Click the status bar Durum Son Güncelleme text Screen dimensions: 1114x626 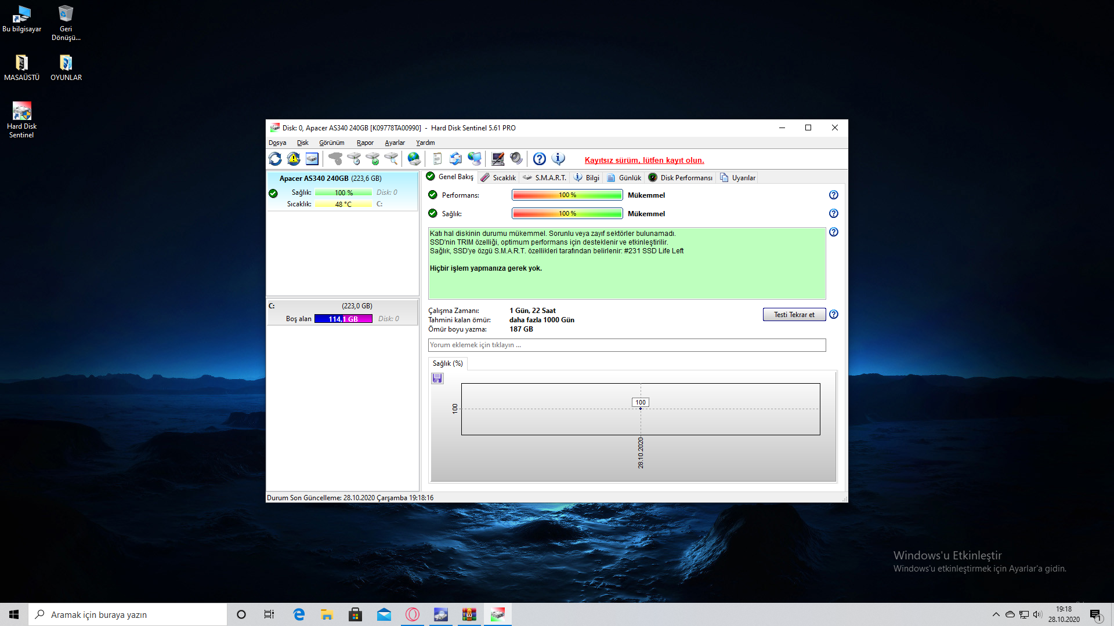[350, 498]
